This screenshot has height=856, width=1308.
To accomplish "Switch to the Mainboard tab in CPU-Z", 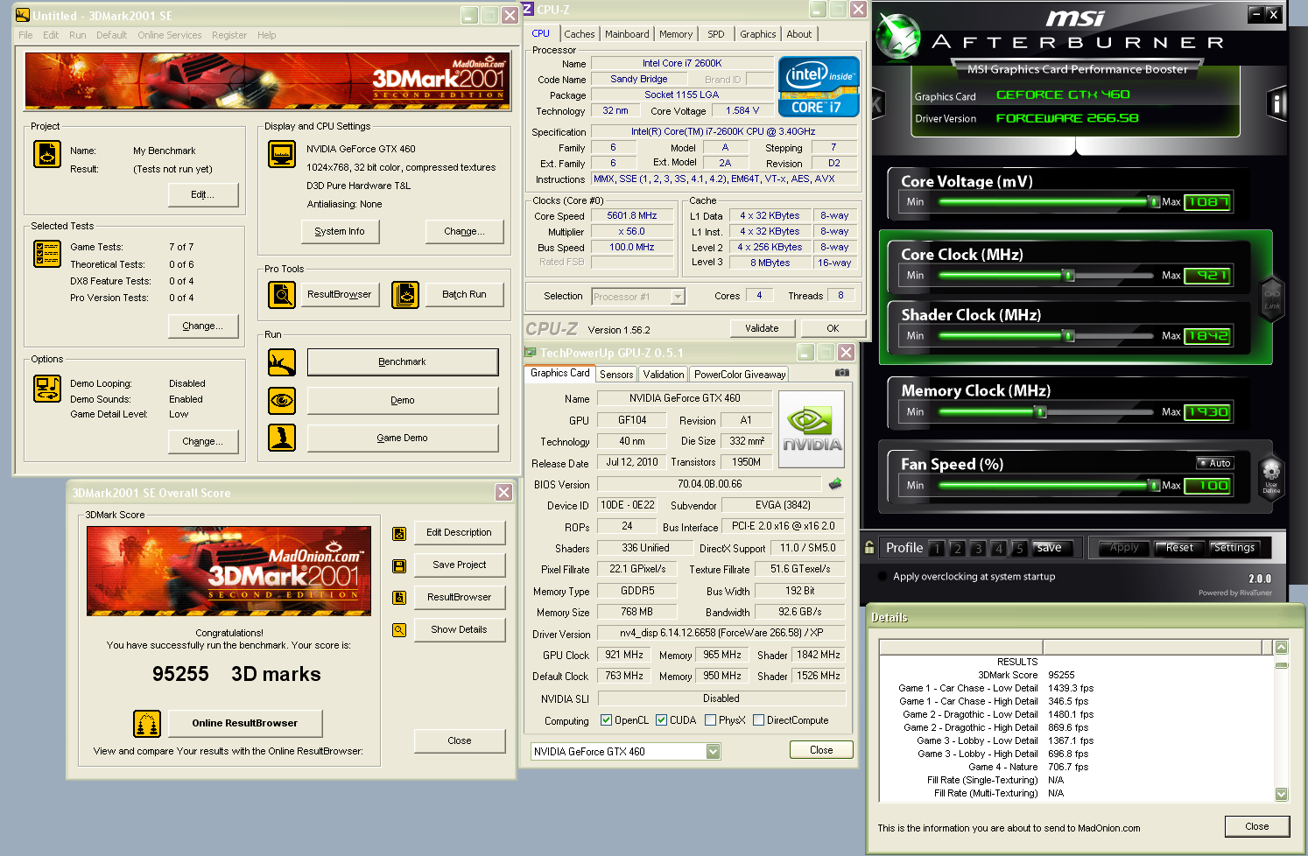I will (627, 34).
